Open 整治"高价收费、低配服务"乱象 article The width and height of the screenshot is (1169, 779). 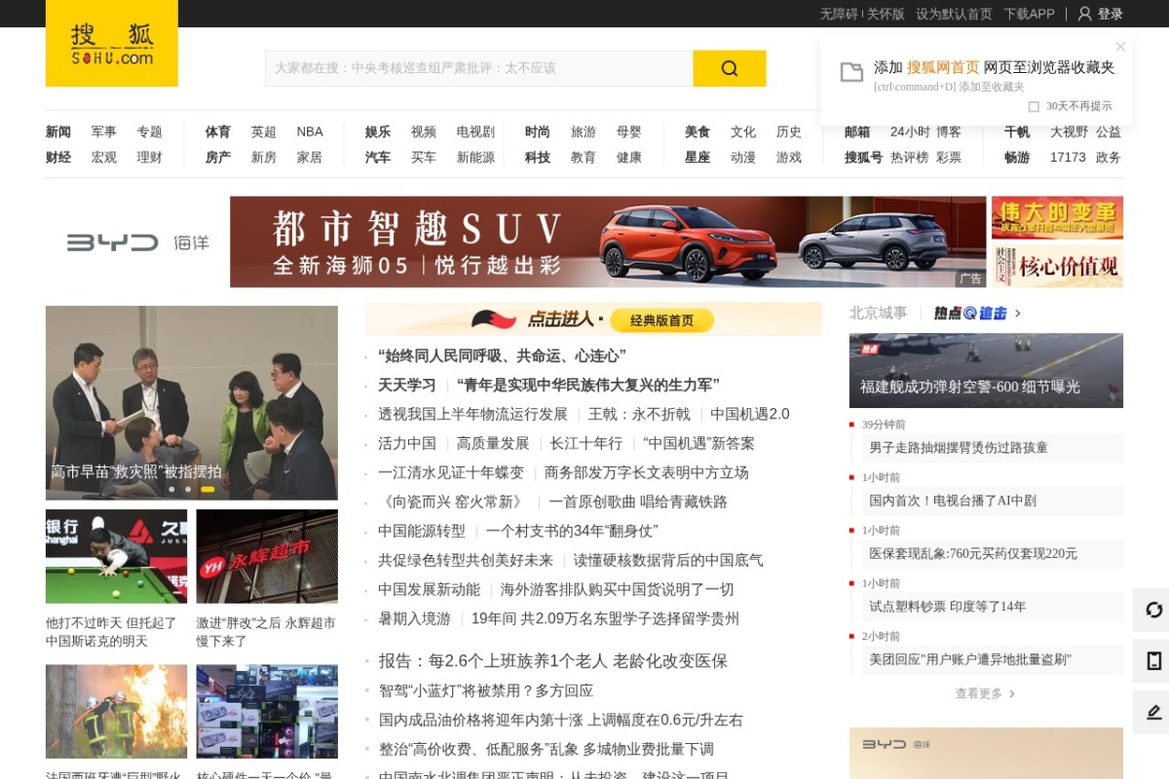[x=547, y=749]
